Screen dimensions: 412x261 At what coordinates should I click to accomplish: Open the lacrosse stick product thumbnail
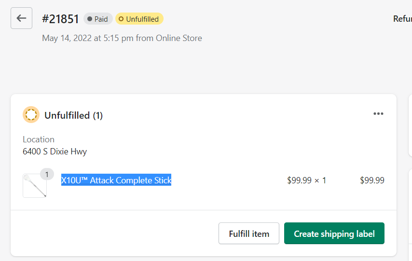coord(35,186)
